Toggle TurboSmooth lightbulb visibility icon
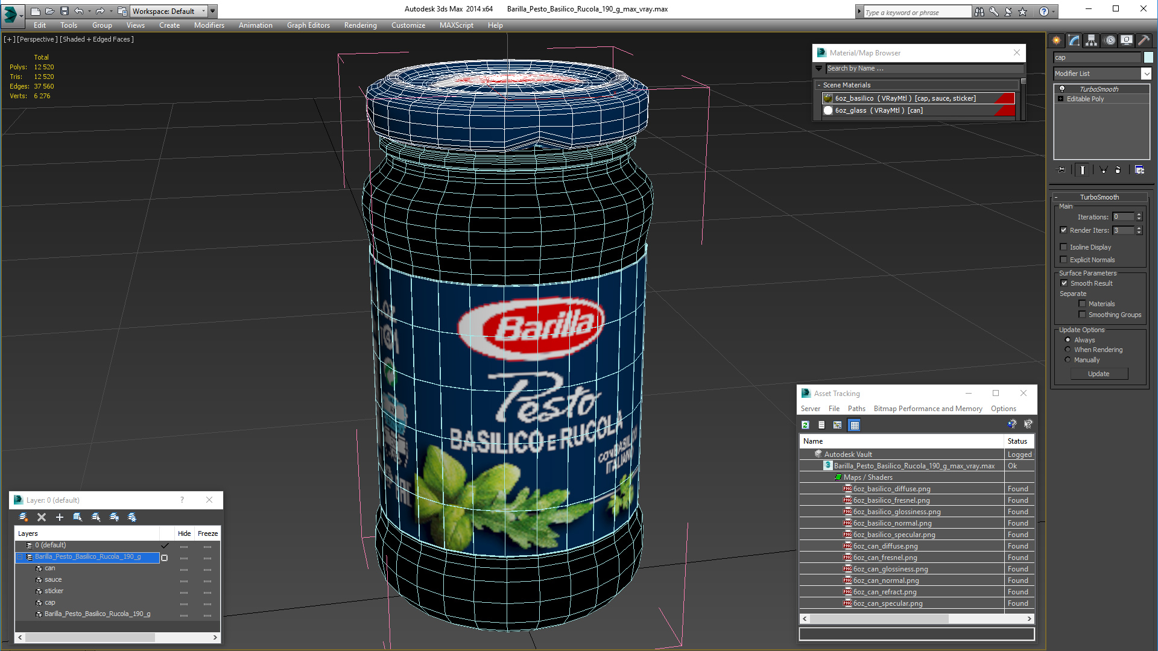Screen dimensions: 1158x651 [1062, 89]
